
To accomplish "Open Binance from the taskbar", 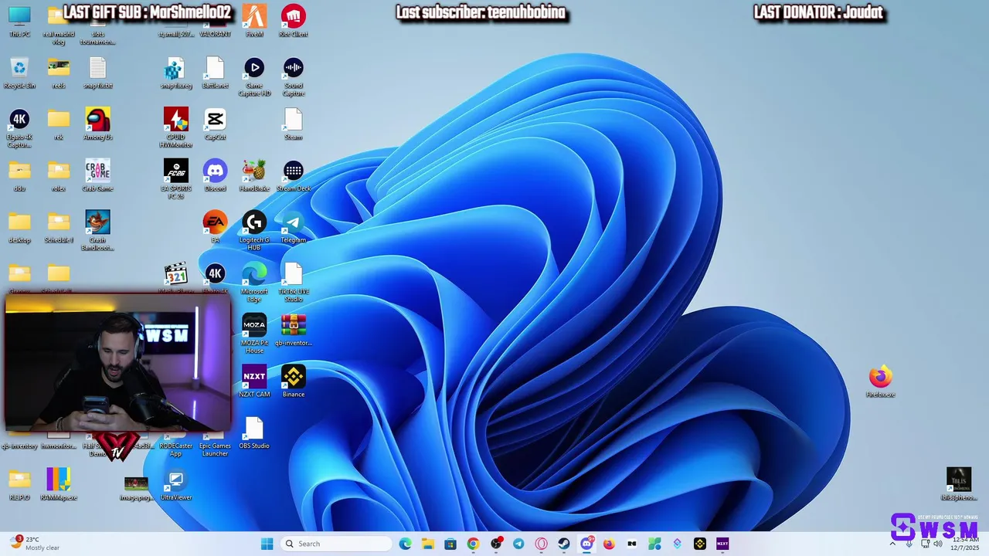I will point(700,544).
